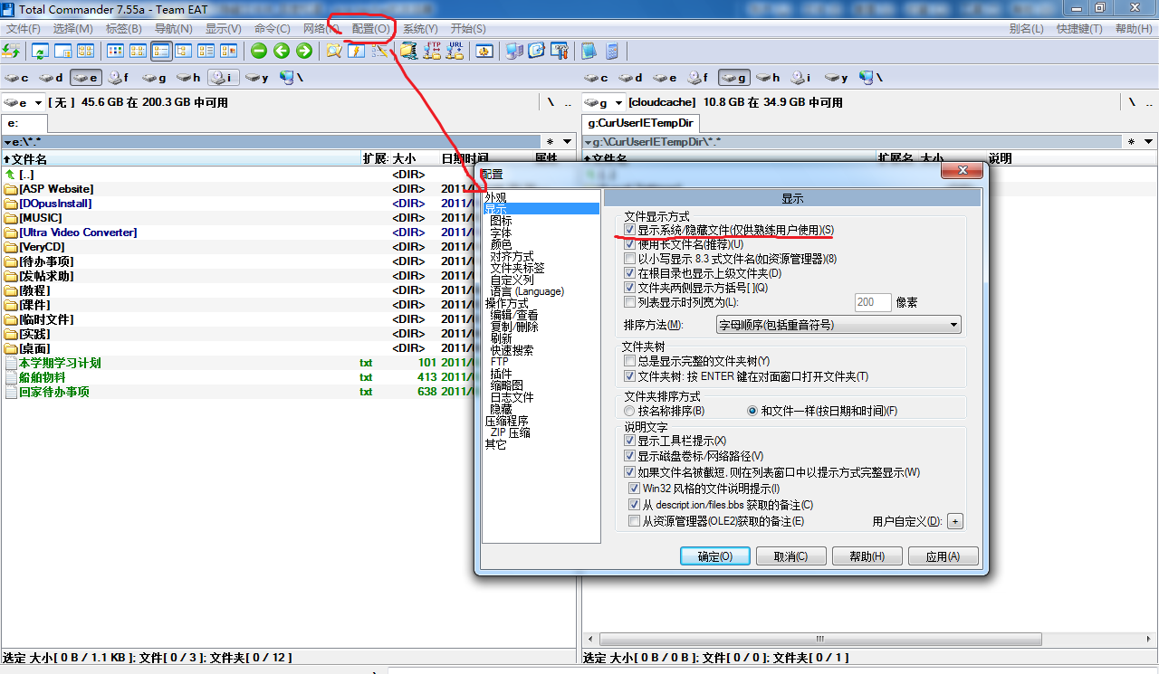This screenshot has width=1159, height=674.
Task: Switch left panel to drive c
Action: (17, 78)
